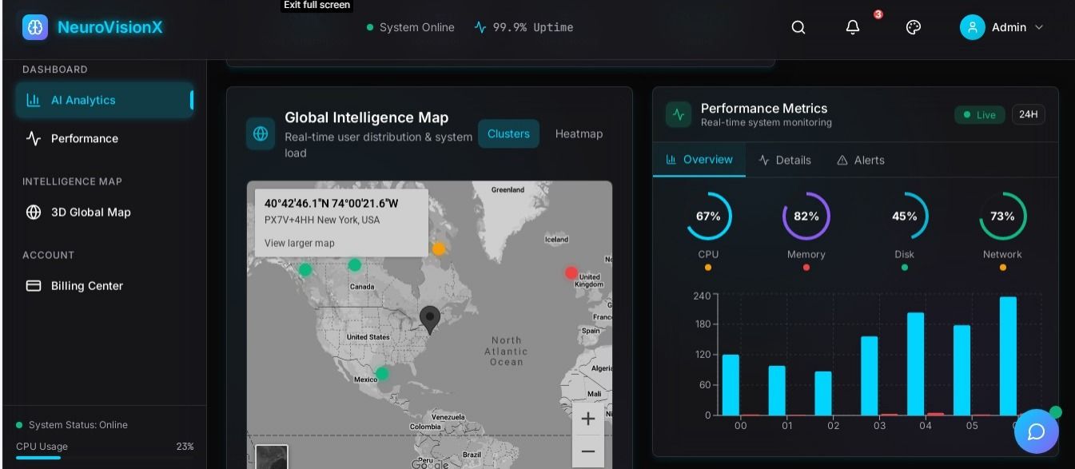Open the floating chat bubble
This screenshot has height=469, width=1075.
[1036, 431]
